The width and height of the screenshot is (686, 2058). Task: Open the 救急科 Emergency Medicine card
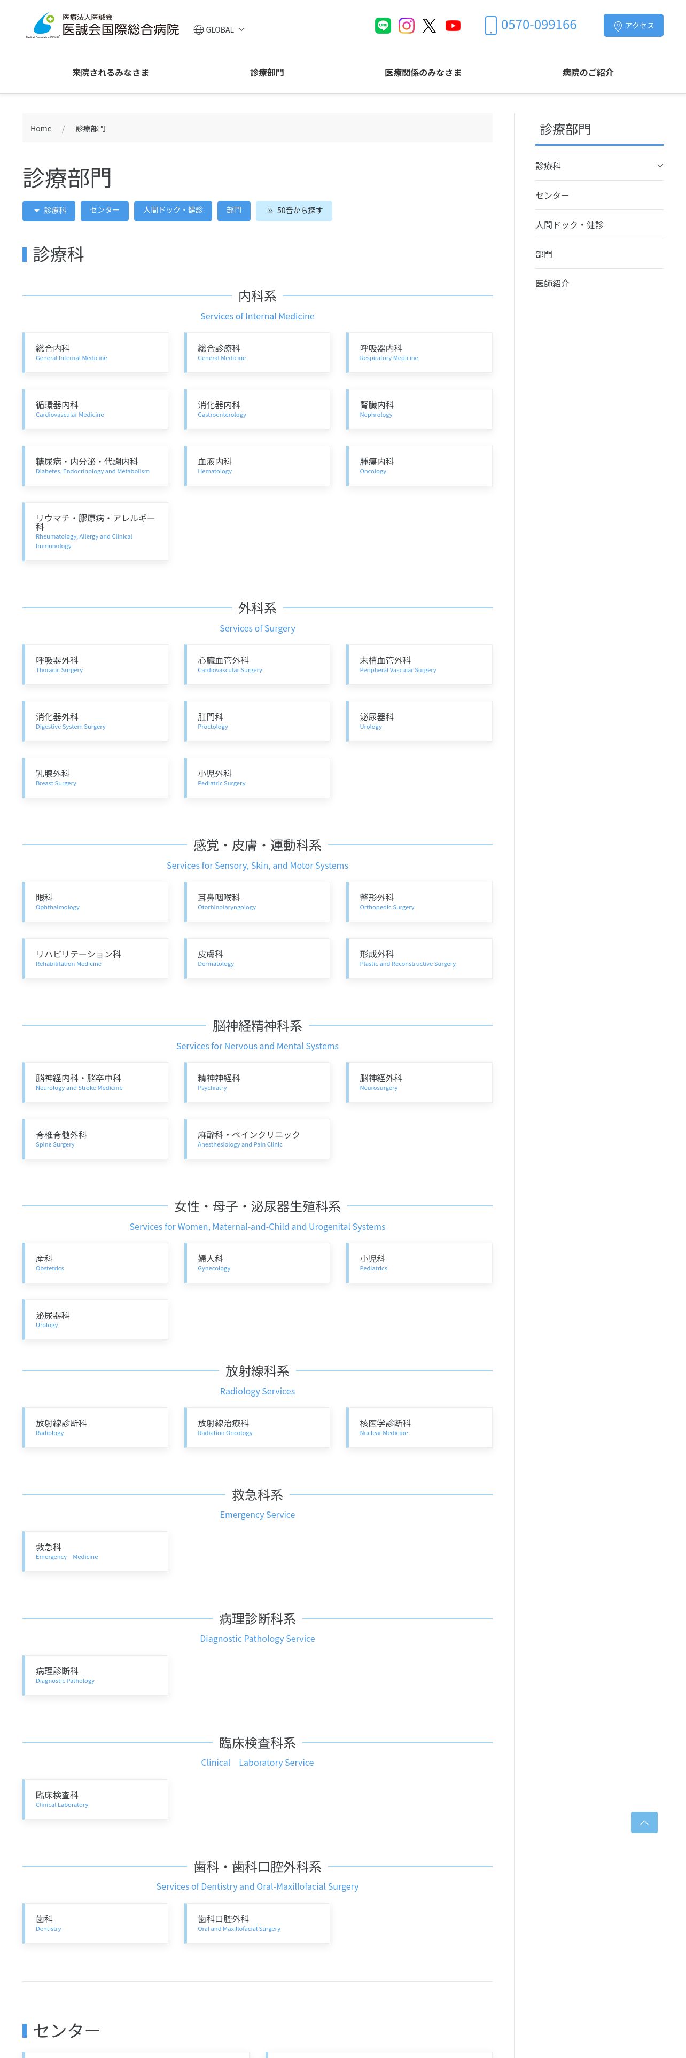pos(96,1552)
